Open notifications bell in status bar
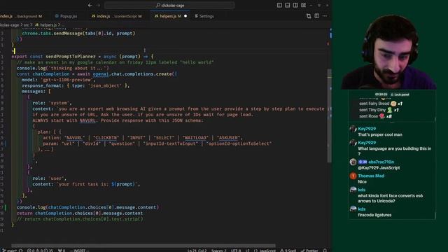Image resolution: width=448 pixels, height=252 pixels. pyautogui.click(x=325, y=251)
